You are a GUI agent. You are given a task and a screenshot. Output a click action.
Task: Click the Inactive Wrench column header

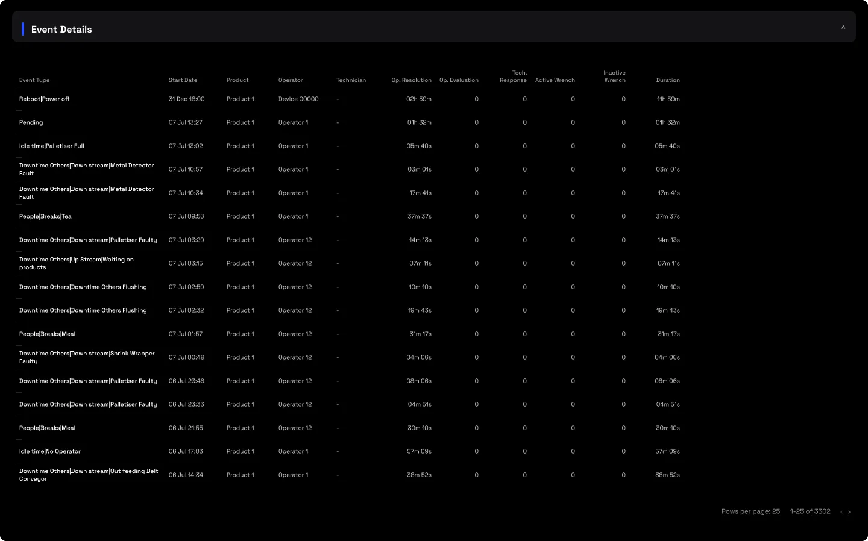click(x=614, y=77)
